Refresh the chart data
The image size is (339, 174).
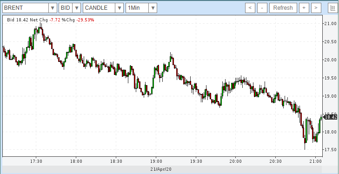283,8
